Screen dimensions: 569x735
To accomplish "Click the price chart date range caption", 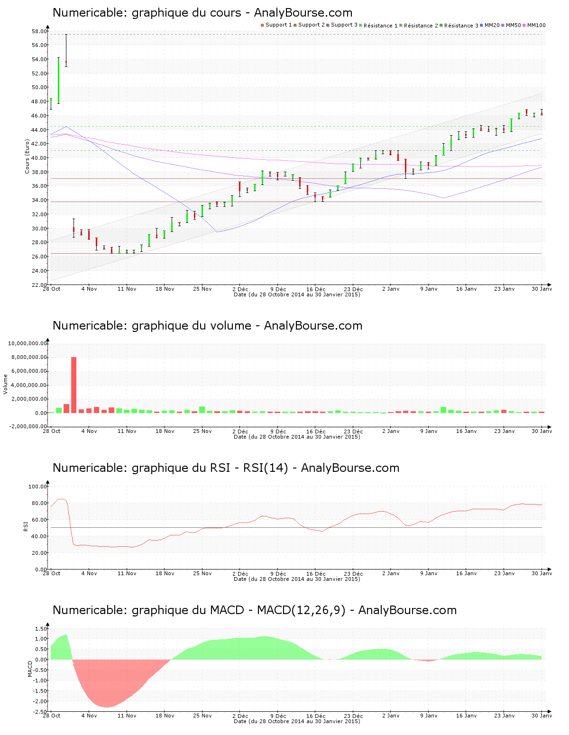I will (x=297, y=294).
